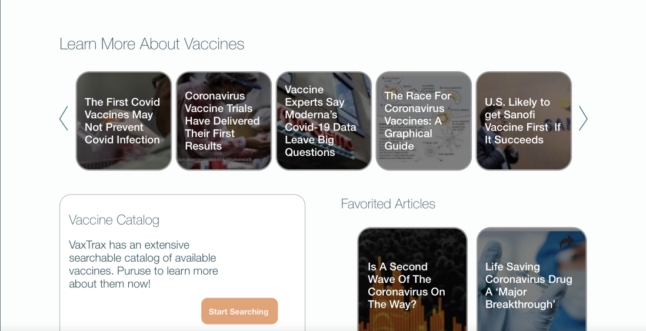646x331 pixels.
Task: Click the orange wave chart in Second Wave card
Action: (412, 320)
